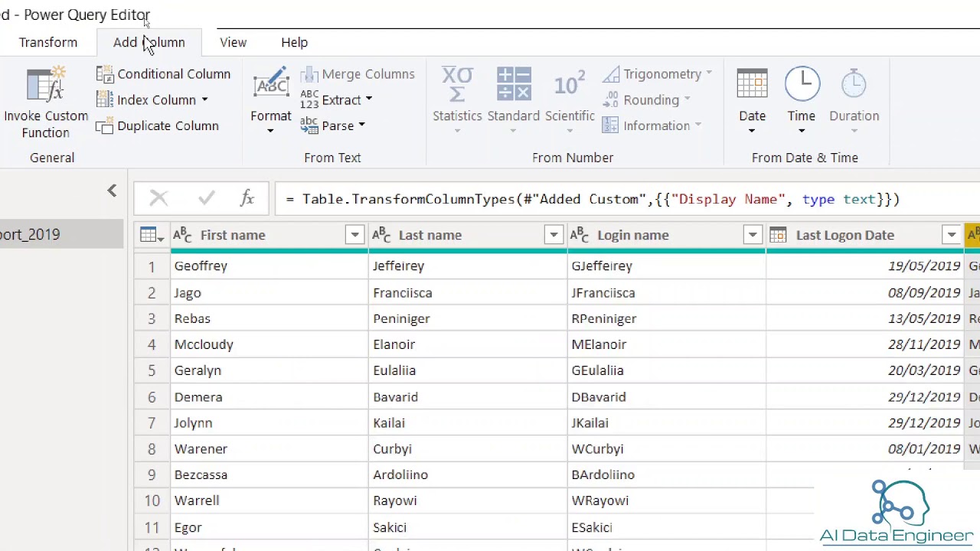The width and height of the screenshot is (980, 551).
Task: Select the Scientific number icon
Action: 570,84
